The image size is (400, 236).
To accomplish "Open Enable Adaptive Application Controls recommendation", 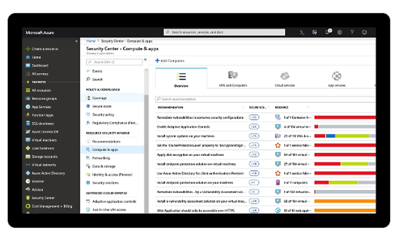I will pos(183,127).
